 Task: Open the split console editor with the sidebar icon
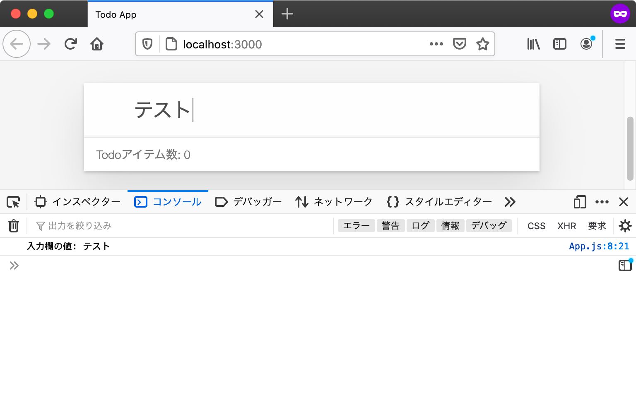pos(624,265)
